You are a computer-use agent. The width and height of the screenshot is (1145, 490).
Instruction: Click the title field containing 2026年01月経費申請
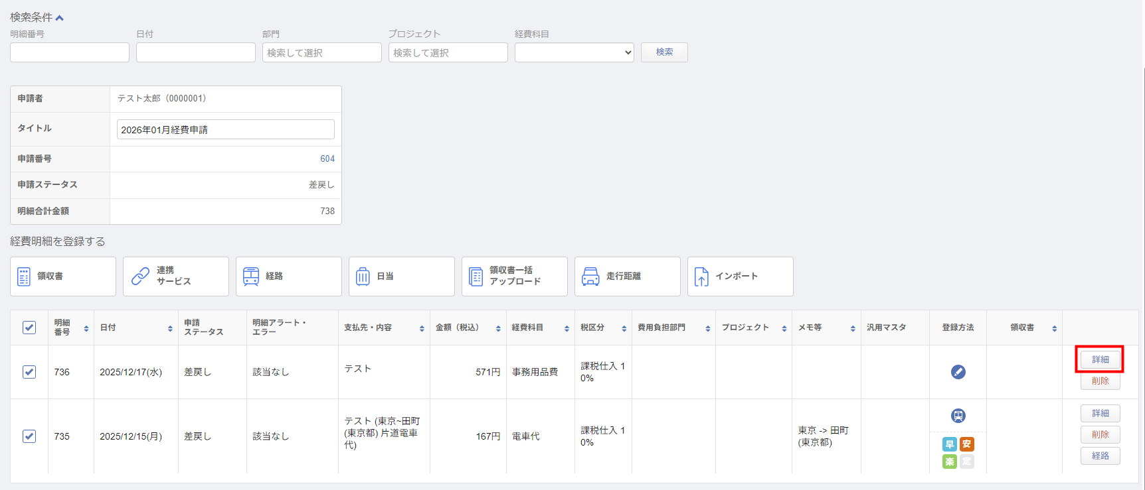225,130
